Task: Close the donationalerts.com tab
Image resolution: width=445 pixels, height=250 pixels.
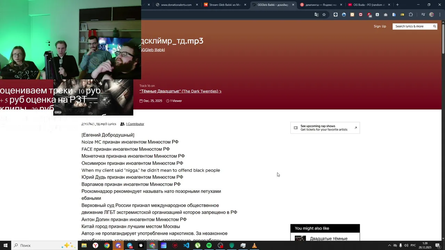Action: [197, 5]
